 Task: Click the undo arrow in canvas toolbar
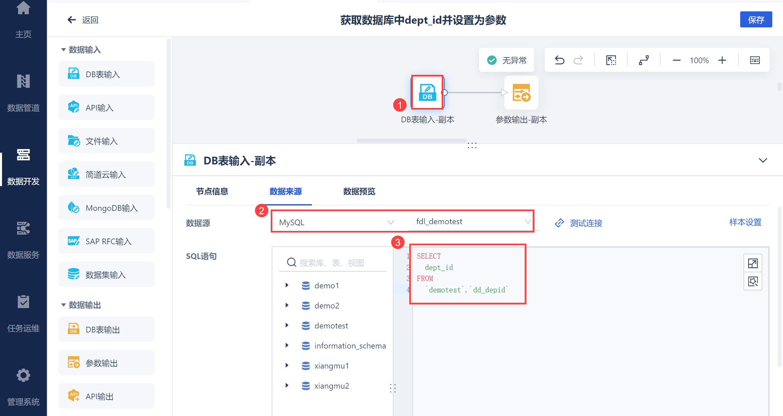[x=559, y=60]
